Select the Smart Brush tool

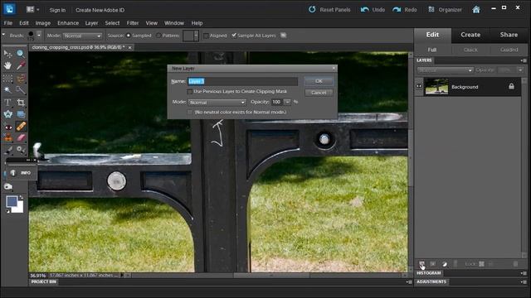(x=20, y=150)
